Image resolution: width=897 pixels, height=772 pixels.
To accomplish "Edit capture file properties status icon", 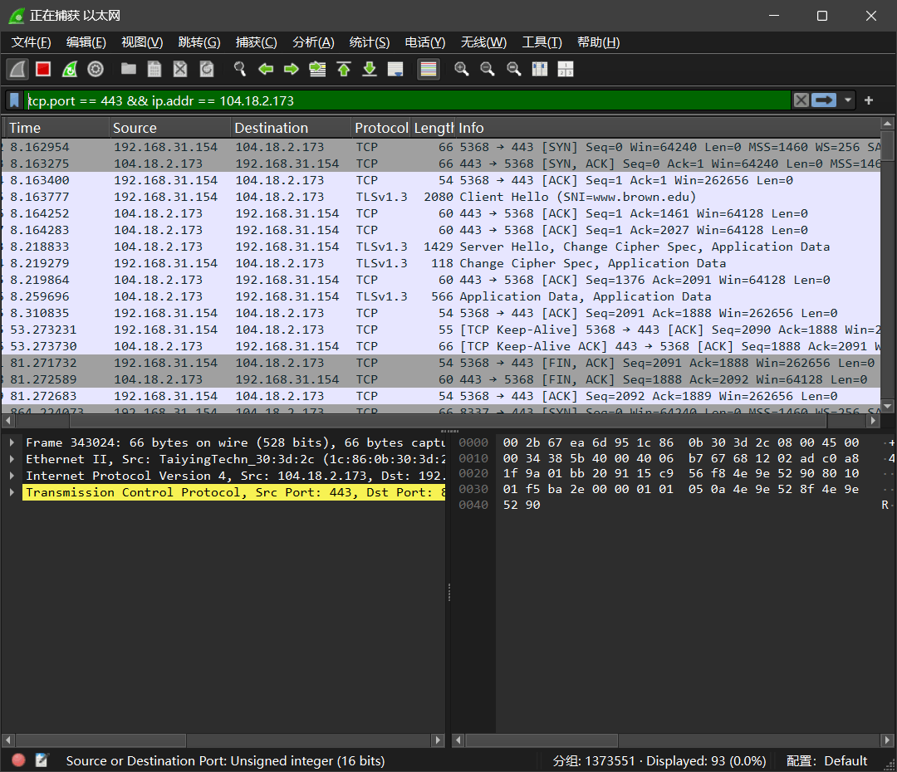I will click(x=42, y=760).
